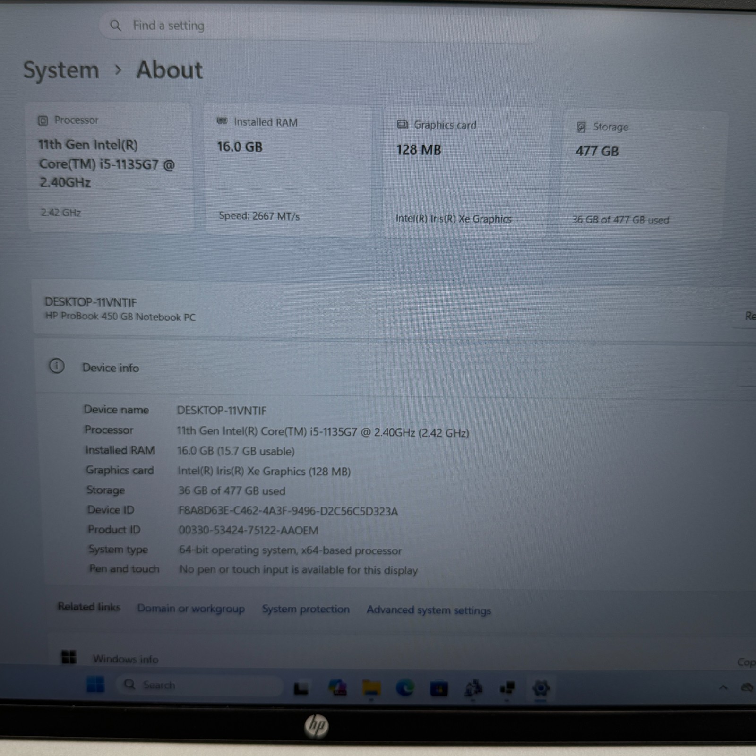Click 36 GB of 477 GB used in the Storage card
The height and width of the screenshot is (756, 756).
(x=620, y=220)
